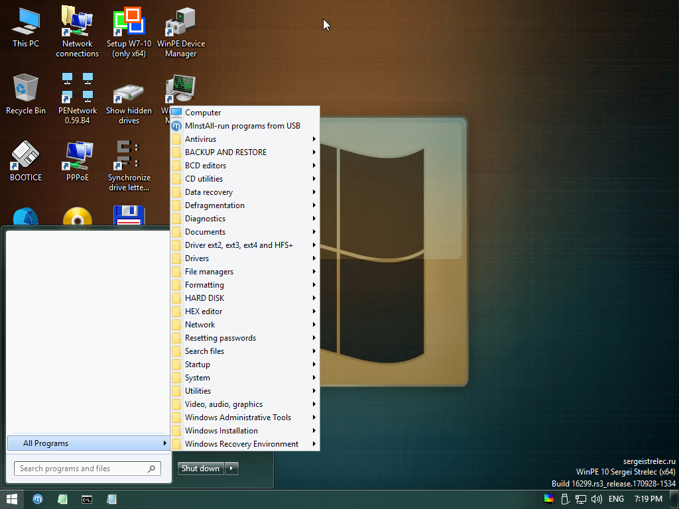Viewport: 679px width, 509px height.
Task: Open the command prompt taskbar icon
Action: pyautogui.click(x=87, y=499)
